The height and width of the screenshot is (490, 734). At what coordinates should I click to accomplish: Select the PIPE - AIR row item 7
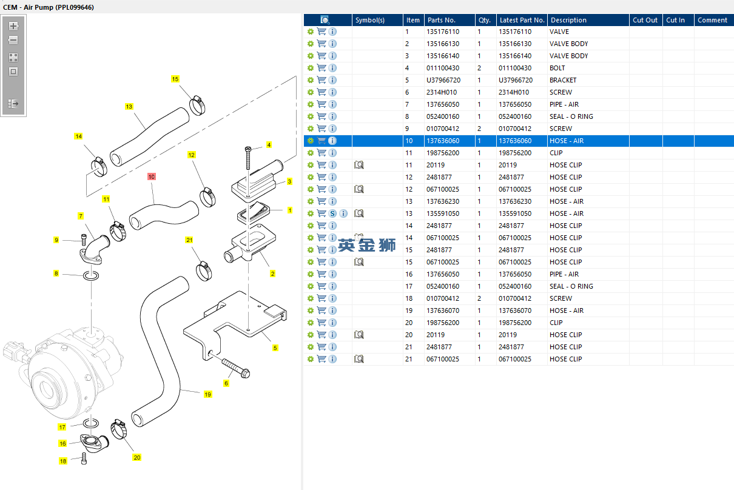[x=519, y=104]
